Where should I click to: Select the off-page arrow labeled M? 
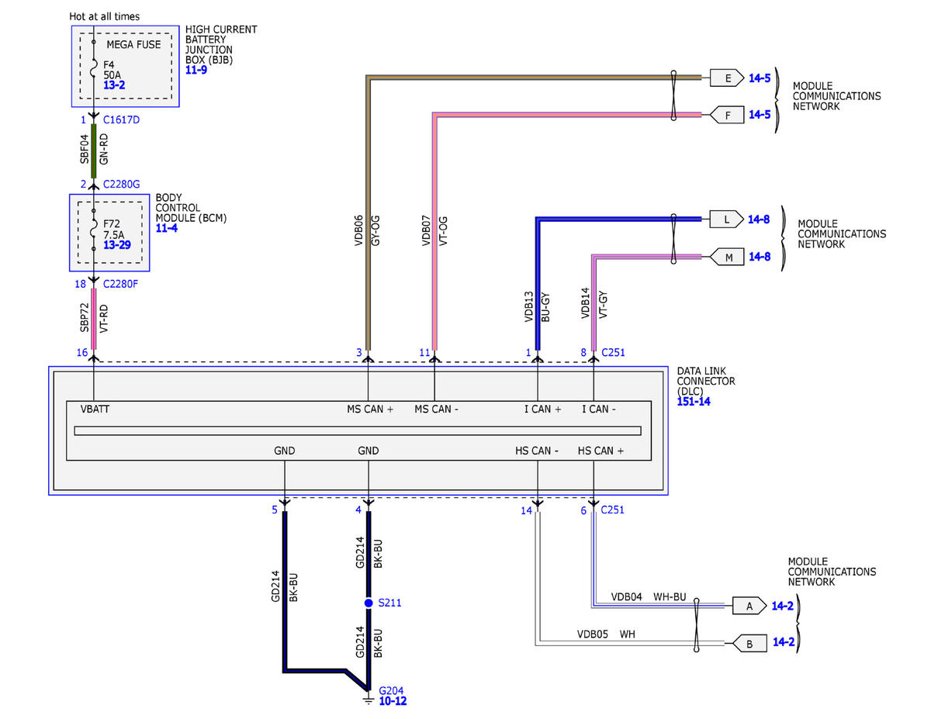[x=727, y=257]
